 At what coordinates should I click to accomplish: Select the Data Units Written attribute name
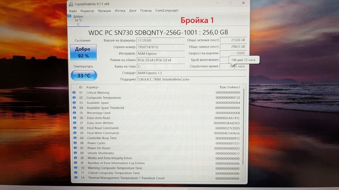tap(100, 123)
